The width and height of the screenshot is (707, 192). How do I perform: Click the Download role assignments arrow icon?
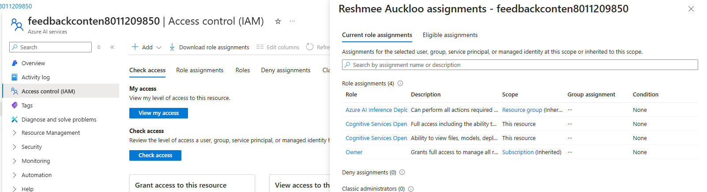pyautogui.click(x=172, y=47)
